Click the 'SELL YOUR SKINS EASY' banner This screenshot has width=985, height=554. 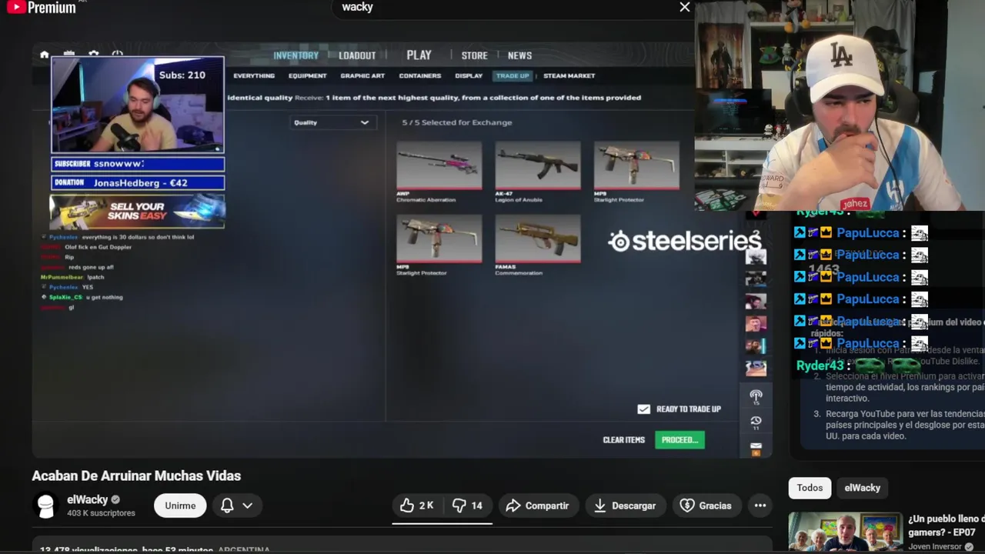pos(137,211)
